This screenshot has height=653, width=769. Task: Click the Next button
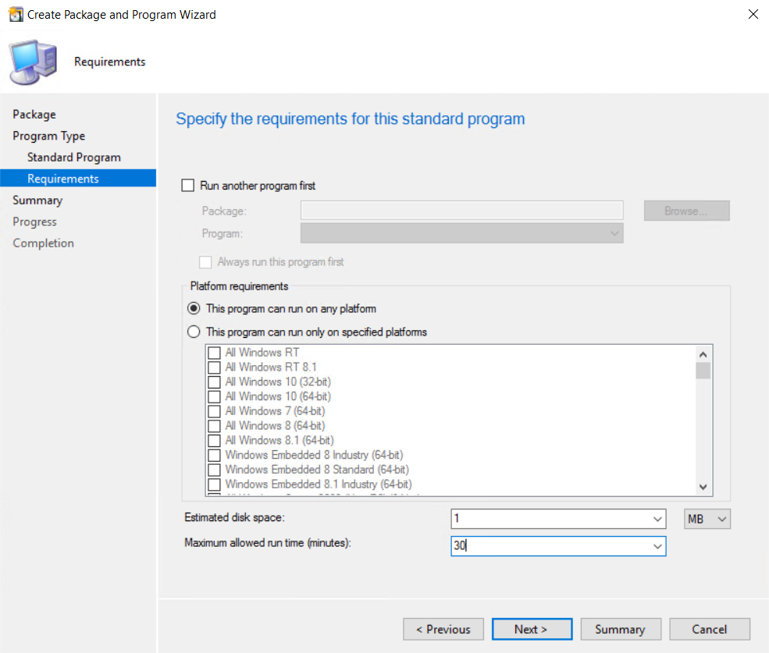pyautogui.click(x=532, y=630)
